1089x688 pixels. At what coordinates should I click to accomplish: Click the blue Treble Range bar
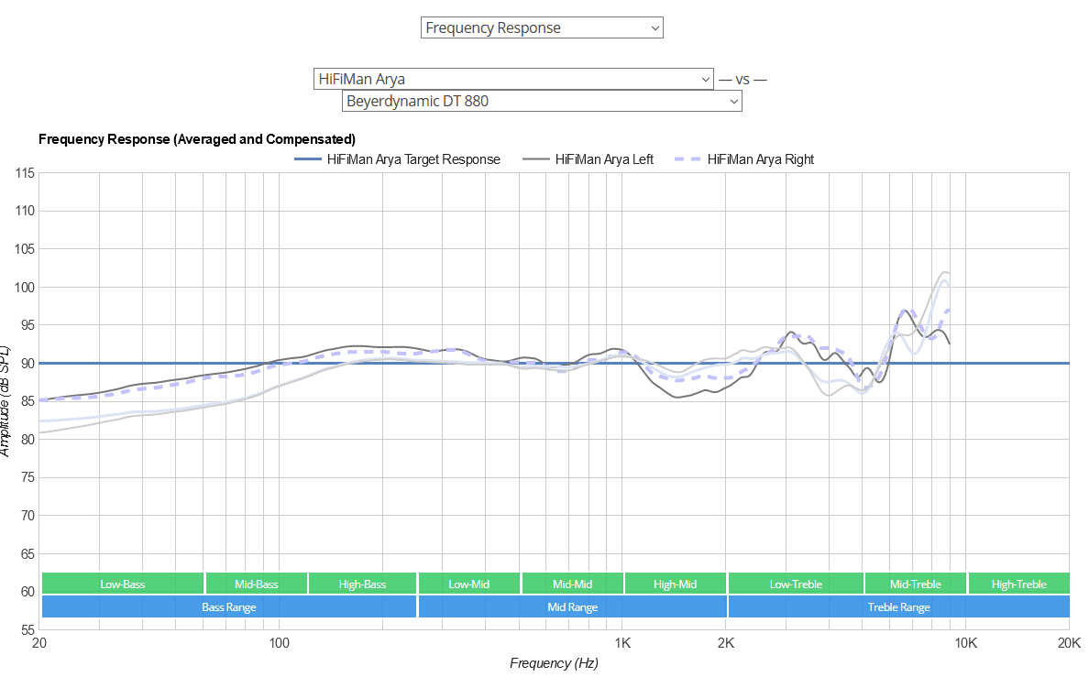(x=898, y=606)
